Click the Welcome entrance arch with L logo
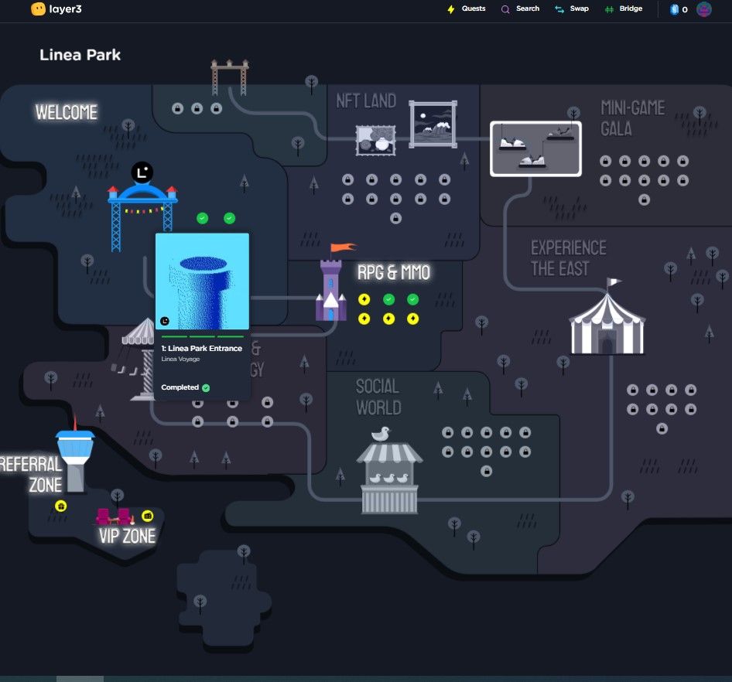Viewport: 732px width, 682px height. pos(142,205)
